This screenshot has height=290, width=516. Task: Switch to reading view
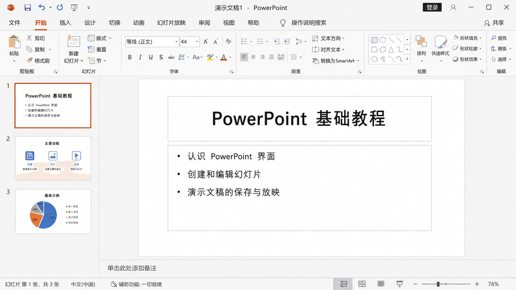(381, 284)
